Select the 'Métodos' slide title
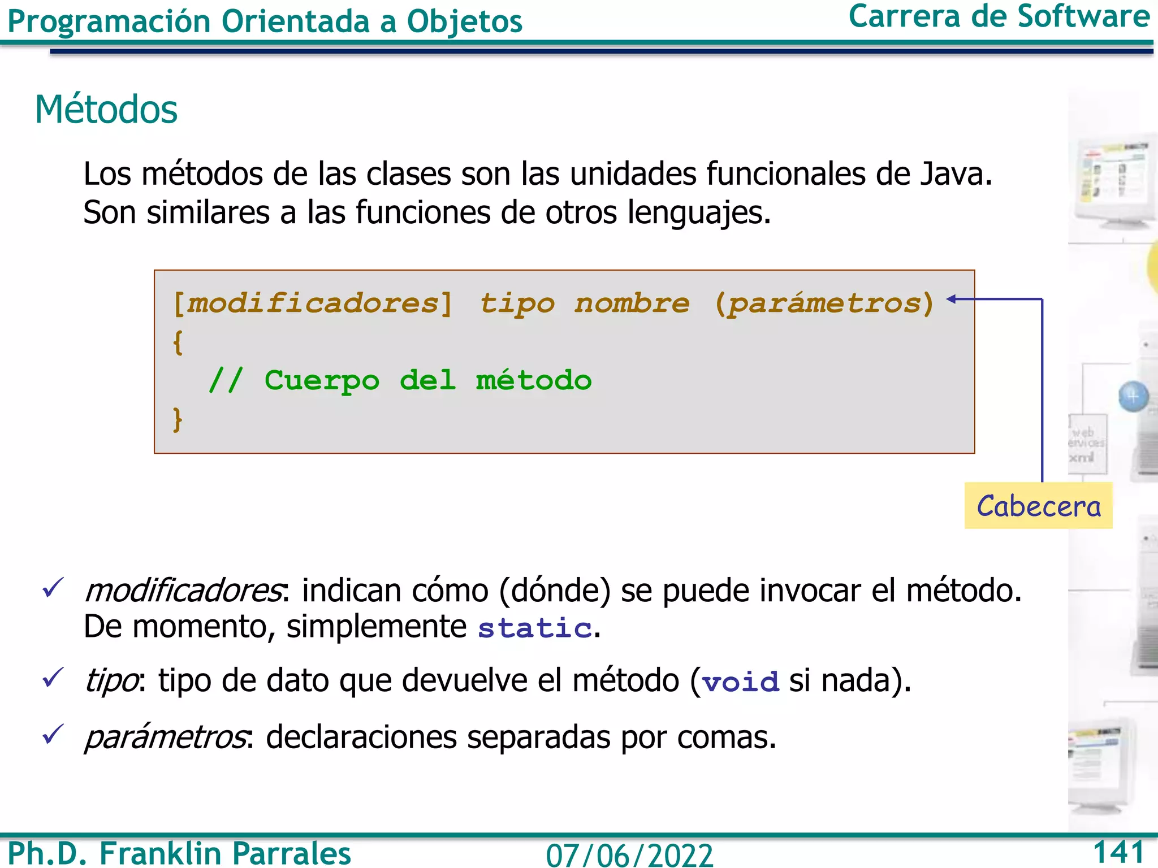The image size is (1158, 868). [x=106, y=109]
